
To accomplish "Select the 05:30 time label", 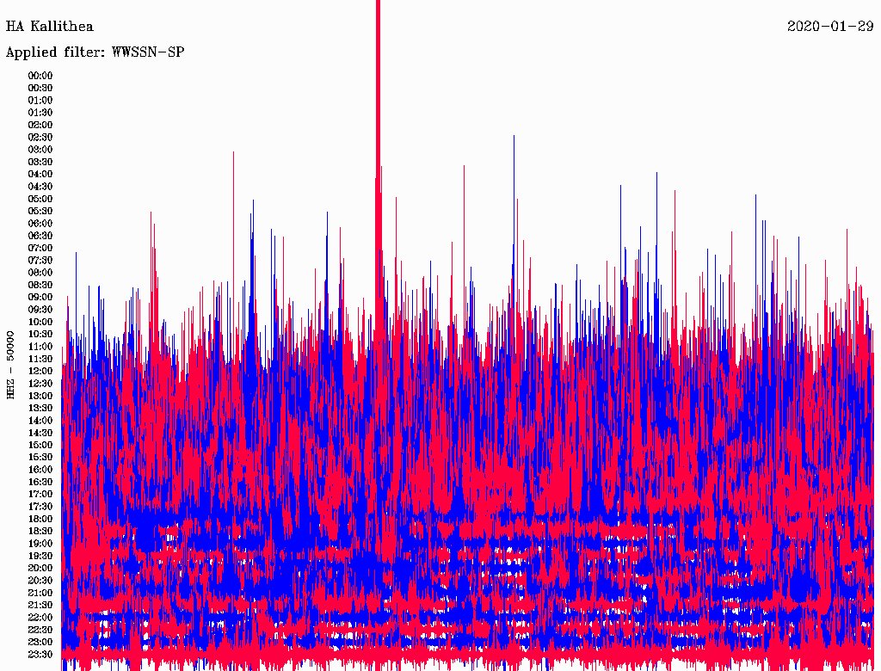I will point(40,212).
